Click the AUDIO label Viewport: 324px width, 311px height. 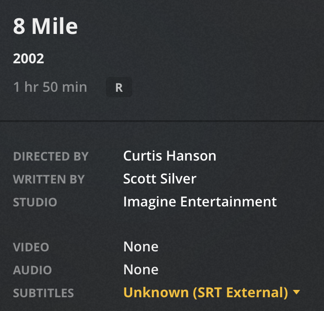[x=32, y=270]
